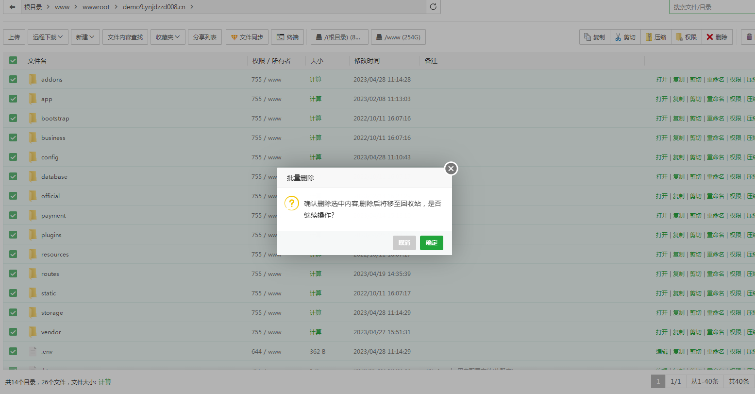This screenshot has width=755, height=394.
Task: Uncheck the addons folder checkbox
Action: (x=13, y=79)
